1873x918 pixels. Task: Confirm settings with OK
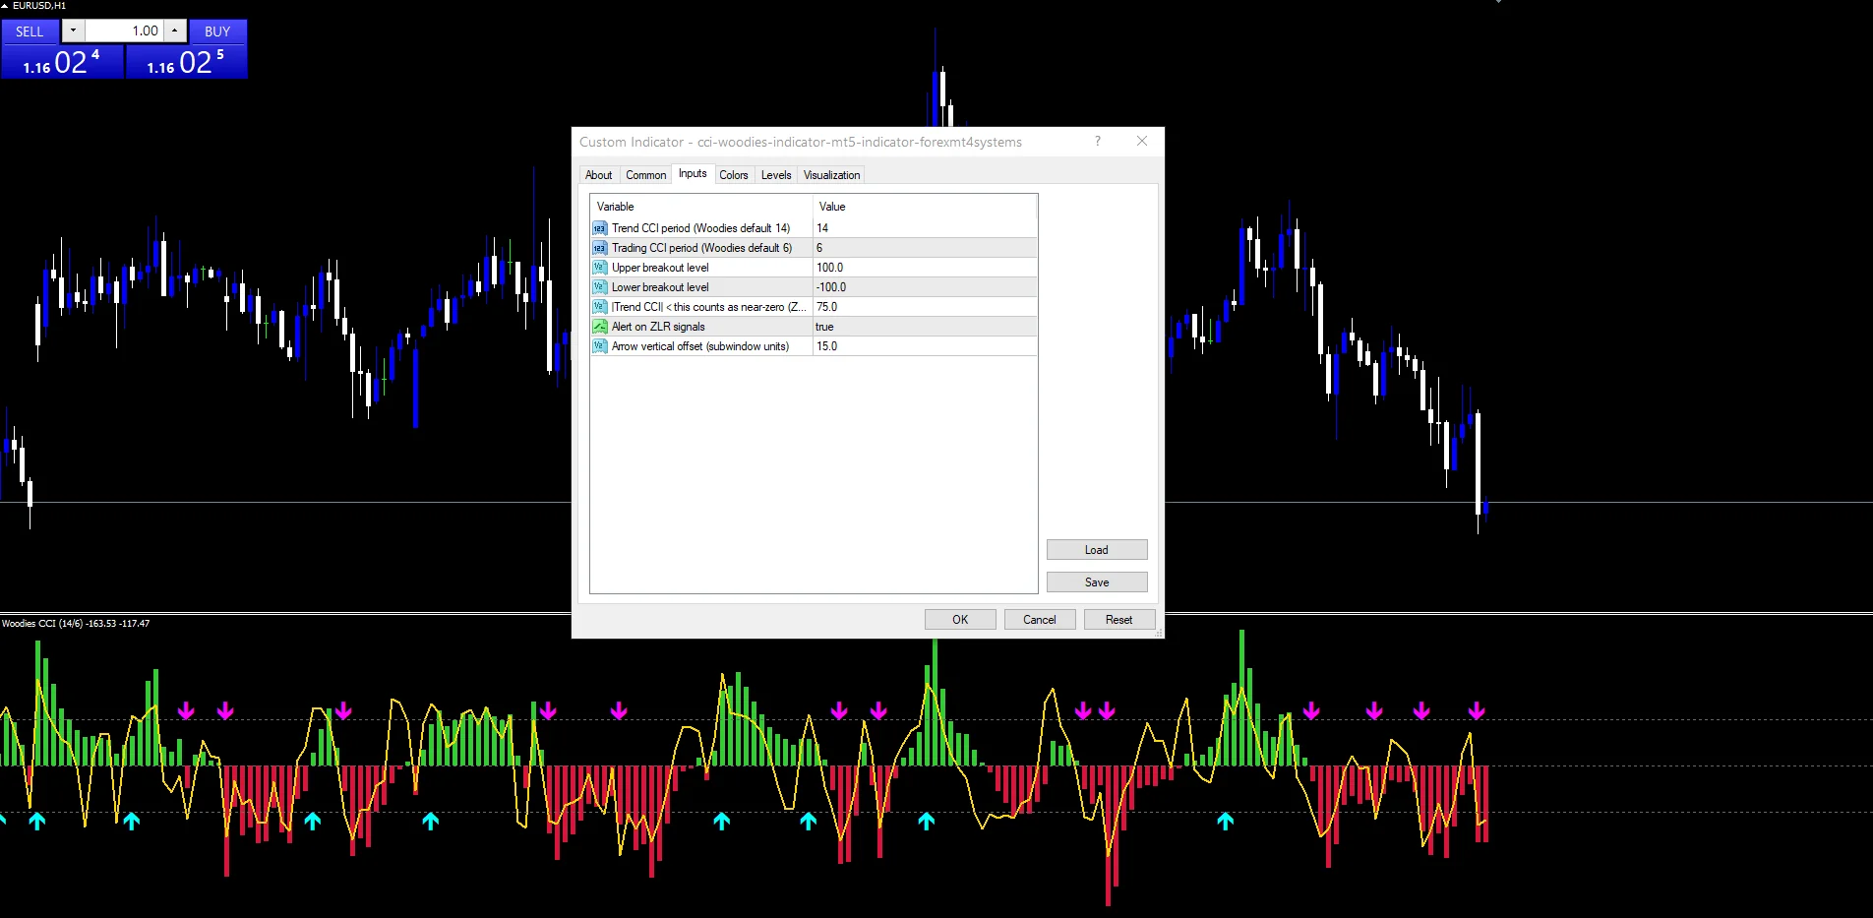pos(960,620)
